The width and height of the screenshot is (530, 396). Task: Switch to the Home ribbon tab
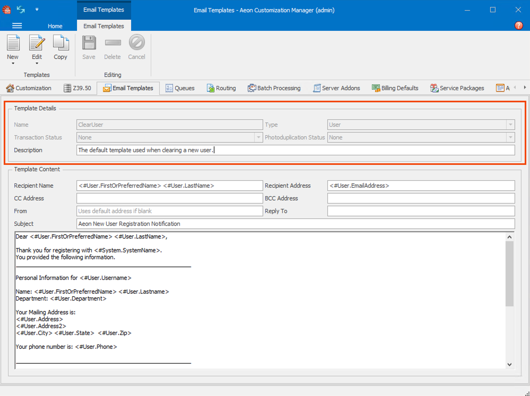pos(55,26)
